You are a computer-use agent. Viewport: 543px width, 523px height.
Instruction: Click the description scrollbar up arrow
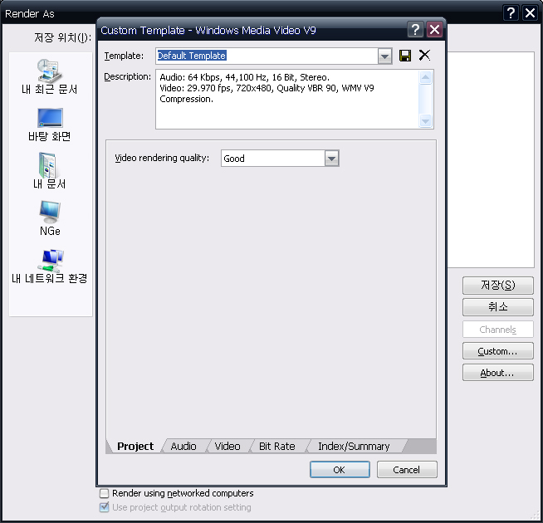point(425,77)
